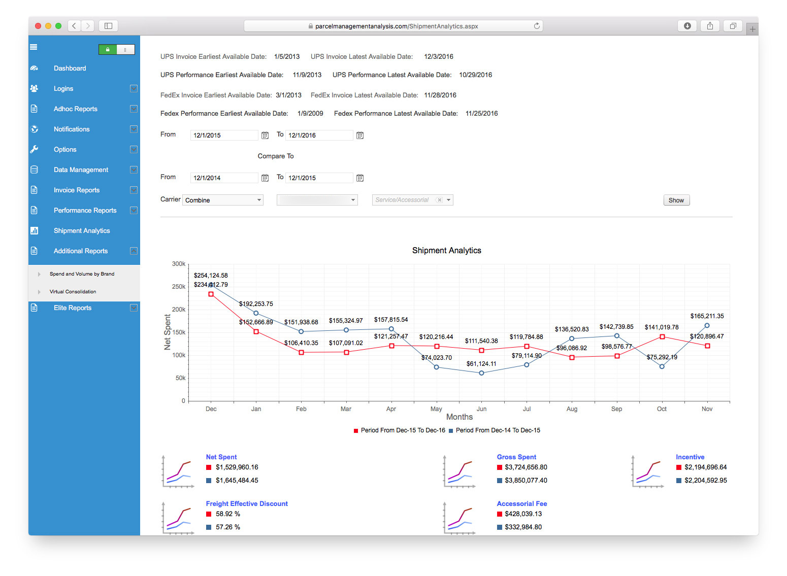Open calendar picker for 12/1/2016 To date

click(360, 135)
